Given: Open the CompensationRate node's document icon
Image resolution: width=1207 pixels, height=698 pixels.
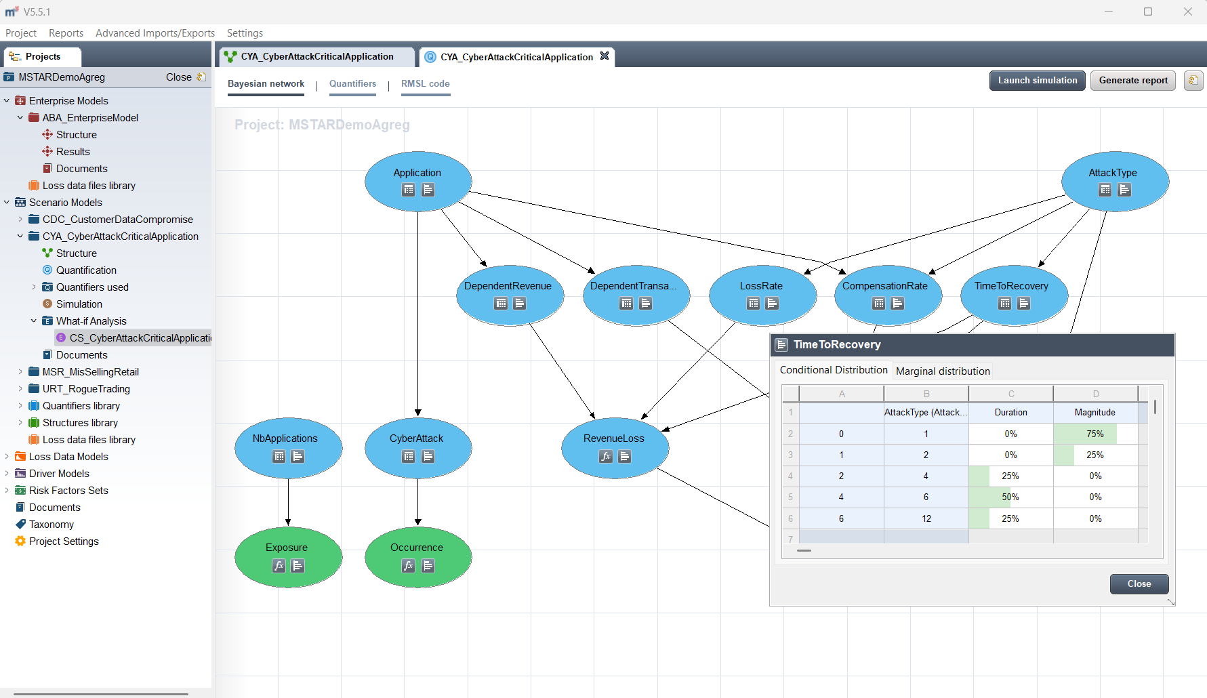Looking at the screenshot, I should 898,303.
